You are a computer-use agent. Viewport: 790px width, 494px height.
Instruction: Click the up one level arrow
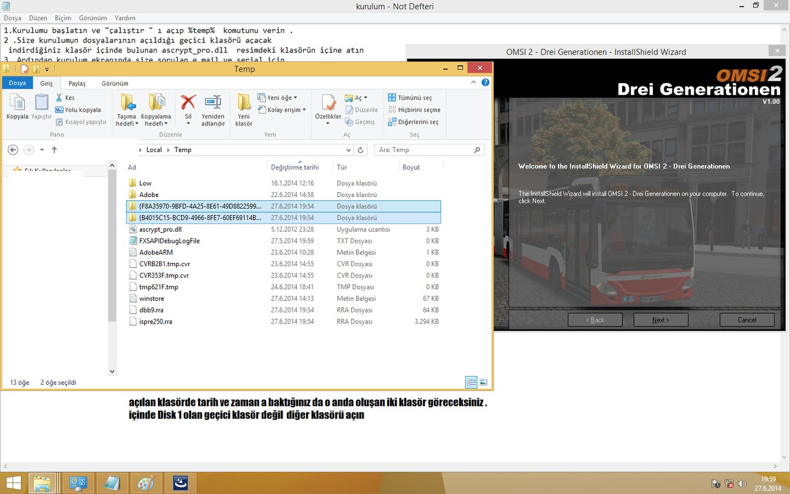point(54,149)
